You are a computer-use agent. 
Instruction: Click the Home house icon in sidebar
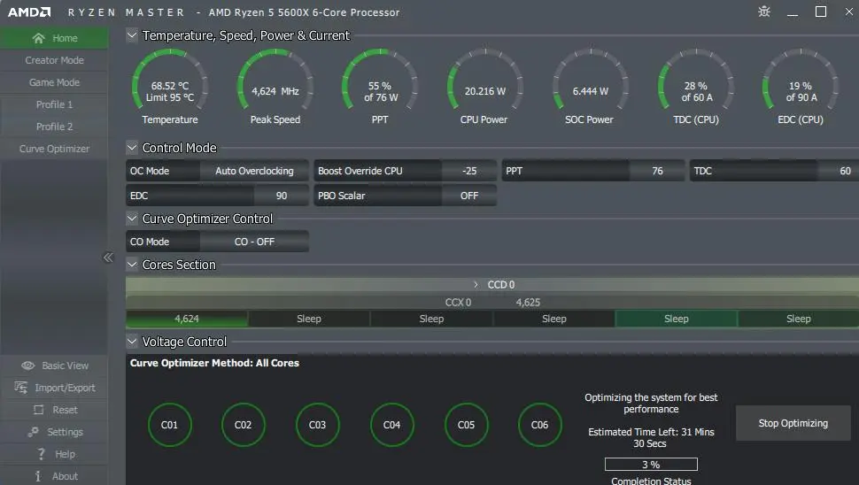[38, 38]
